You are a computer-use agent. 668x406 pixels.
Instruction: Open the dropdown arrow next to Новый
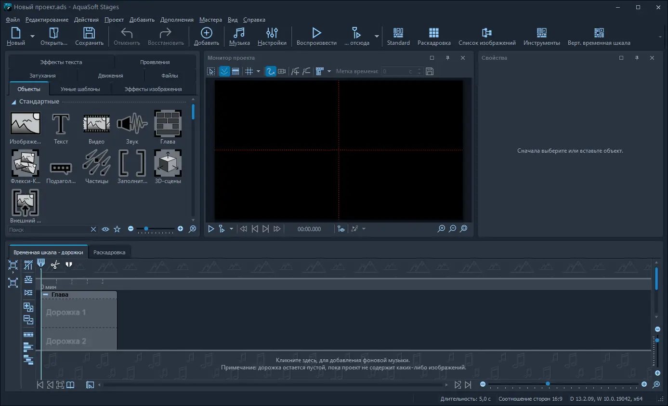point(33,36)
